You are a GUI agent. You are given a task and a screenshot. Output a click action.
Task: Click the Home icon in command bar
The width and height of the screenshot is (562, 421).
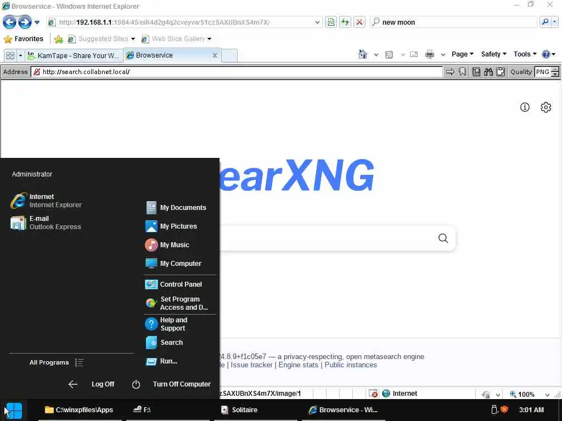363,54
